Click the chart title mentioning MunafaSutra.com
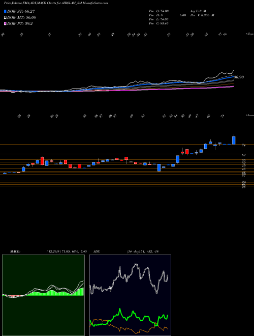The image size is (254, 336). pyautogui.click(x=56, y=3)
